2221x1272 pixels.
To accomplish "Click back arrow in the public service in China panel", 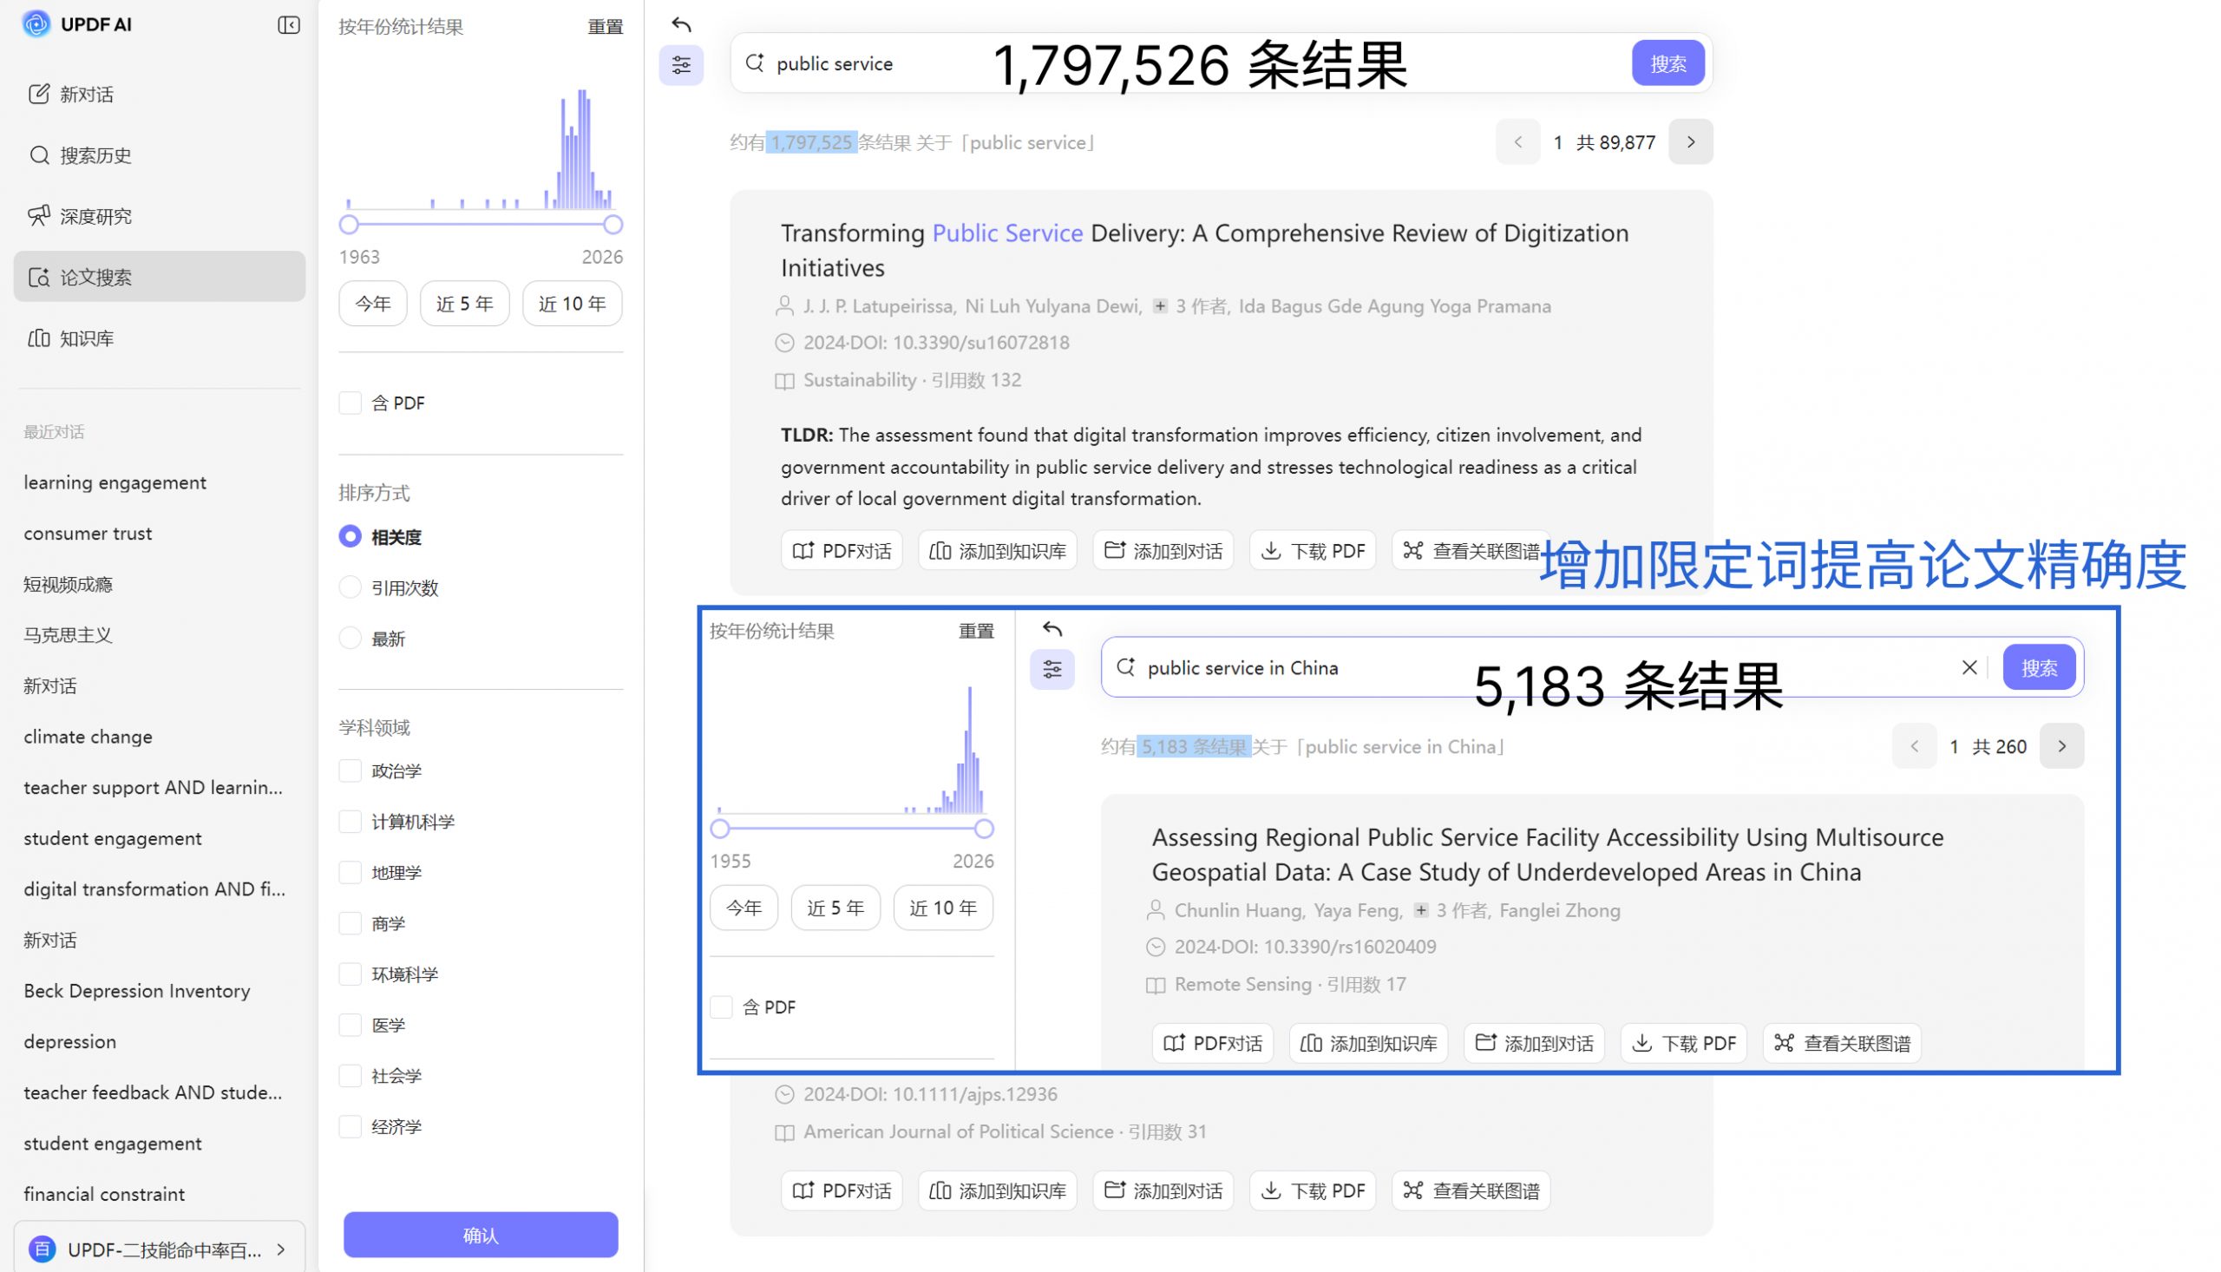I will point(1052,628).
